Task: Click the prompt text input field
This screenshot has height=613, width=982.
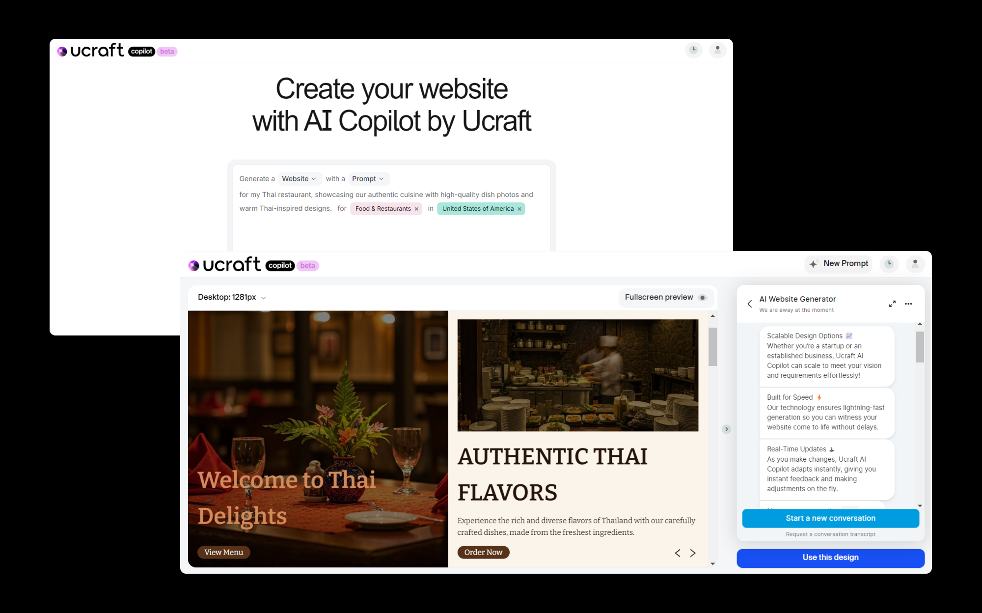Action: click(x=391, y=201)
